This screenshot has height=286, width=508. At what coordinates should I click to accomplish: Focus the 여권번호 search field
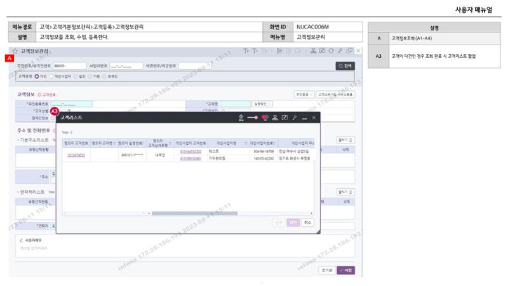pos(195,66)
